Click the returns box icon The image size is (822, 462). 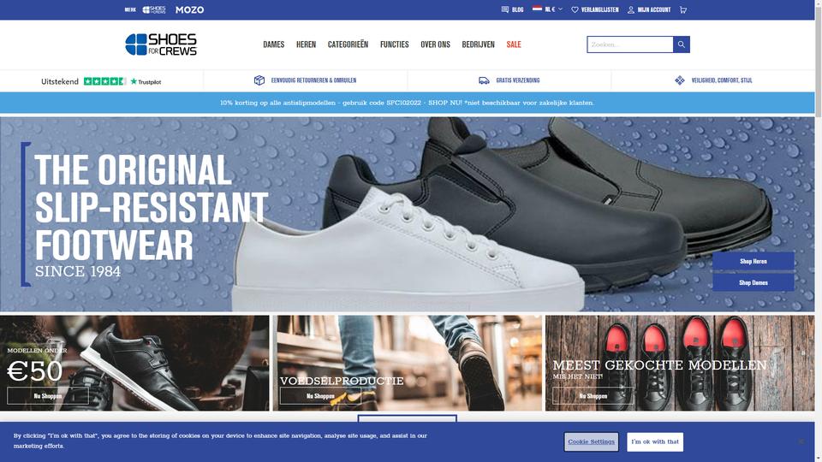tap(259, 80)
